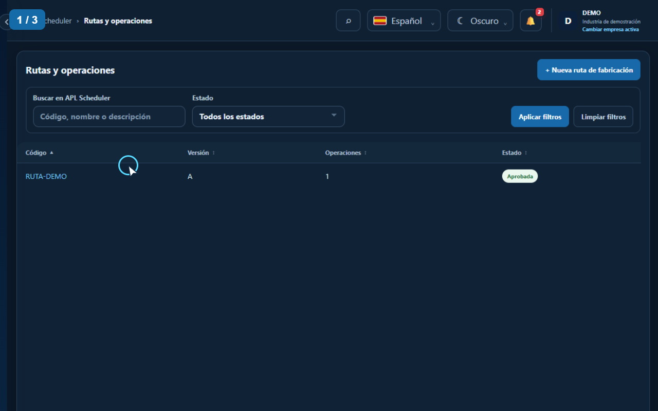Create a Nueva ruta de fabricación
The width and height of the screenshot is (658, 411).
point(589,70)
